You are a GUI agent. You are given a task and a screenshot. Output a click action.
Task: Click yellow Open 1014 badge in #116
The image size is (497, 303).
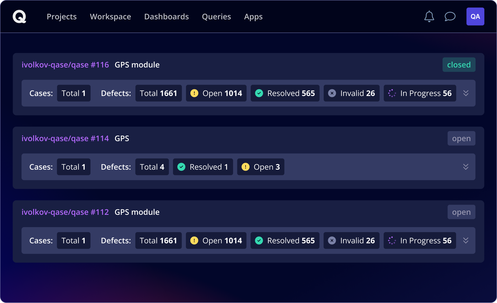click(216, 93)
